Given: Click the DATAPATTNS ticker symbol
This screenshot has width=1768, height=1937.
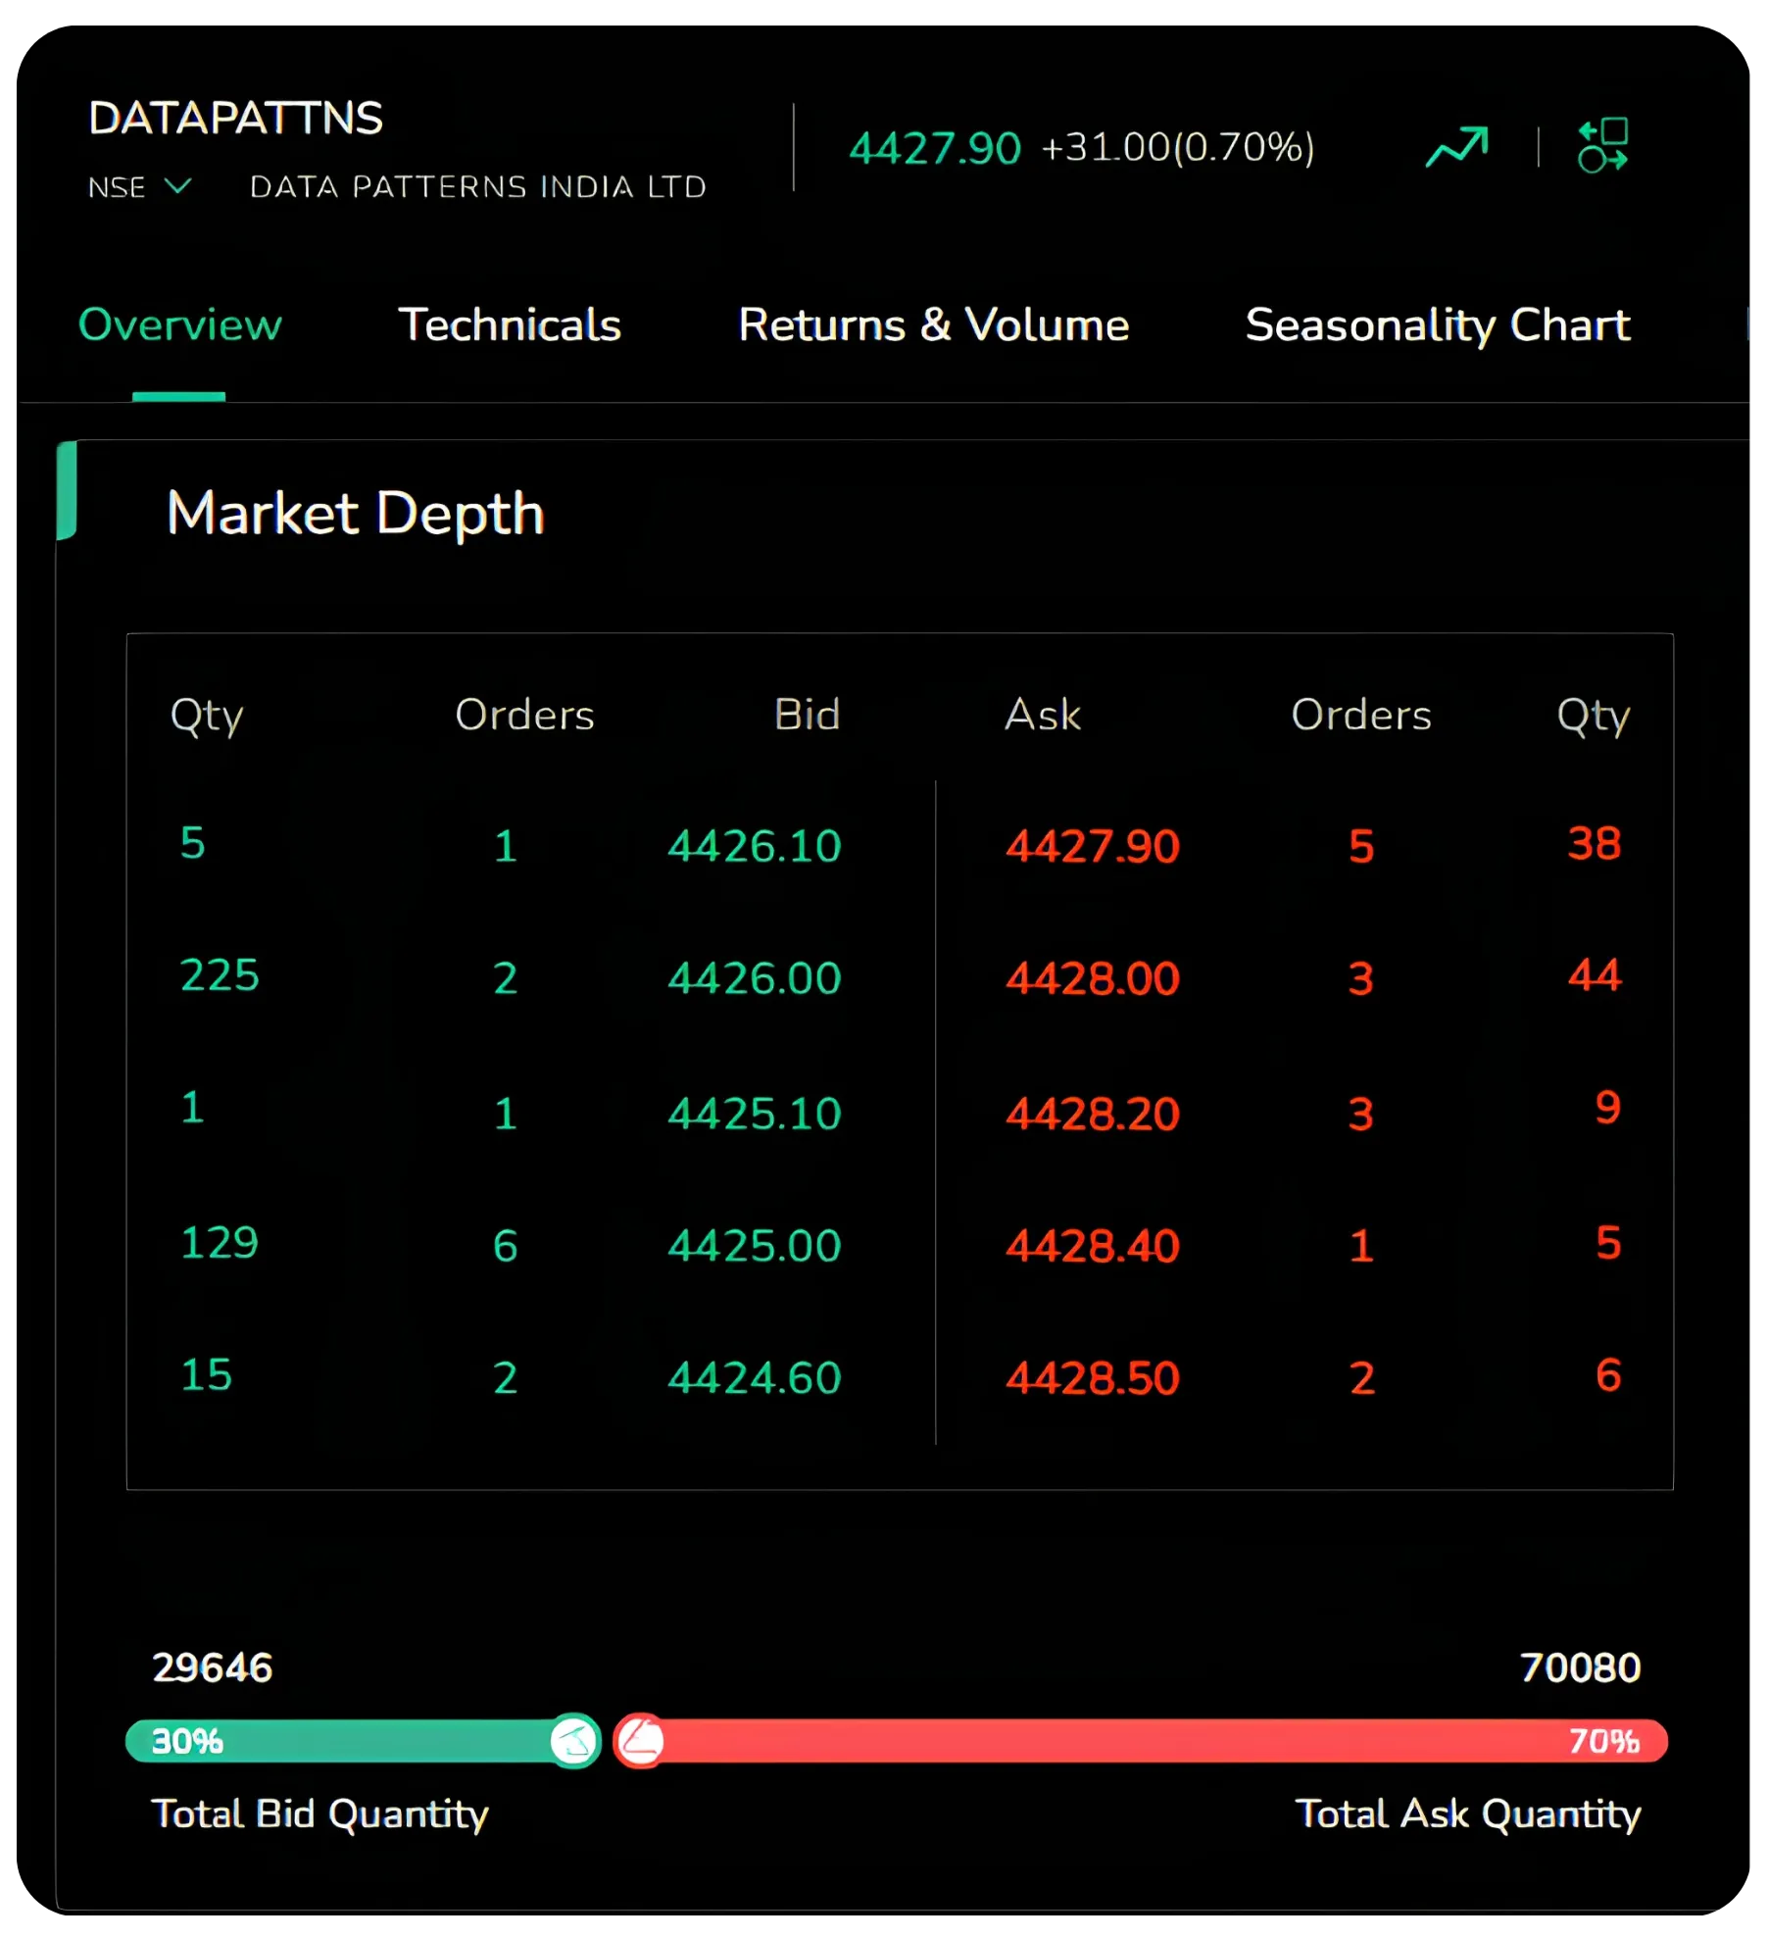Looking at the screenshot, I should [x=235, y=118].
